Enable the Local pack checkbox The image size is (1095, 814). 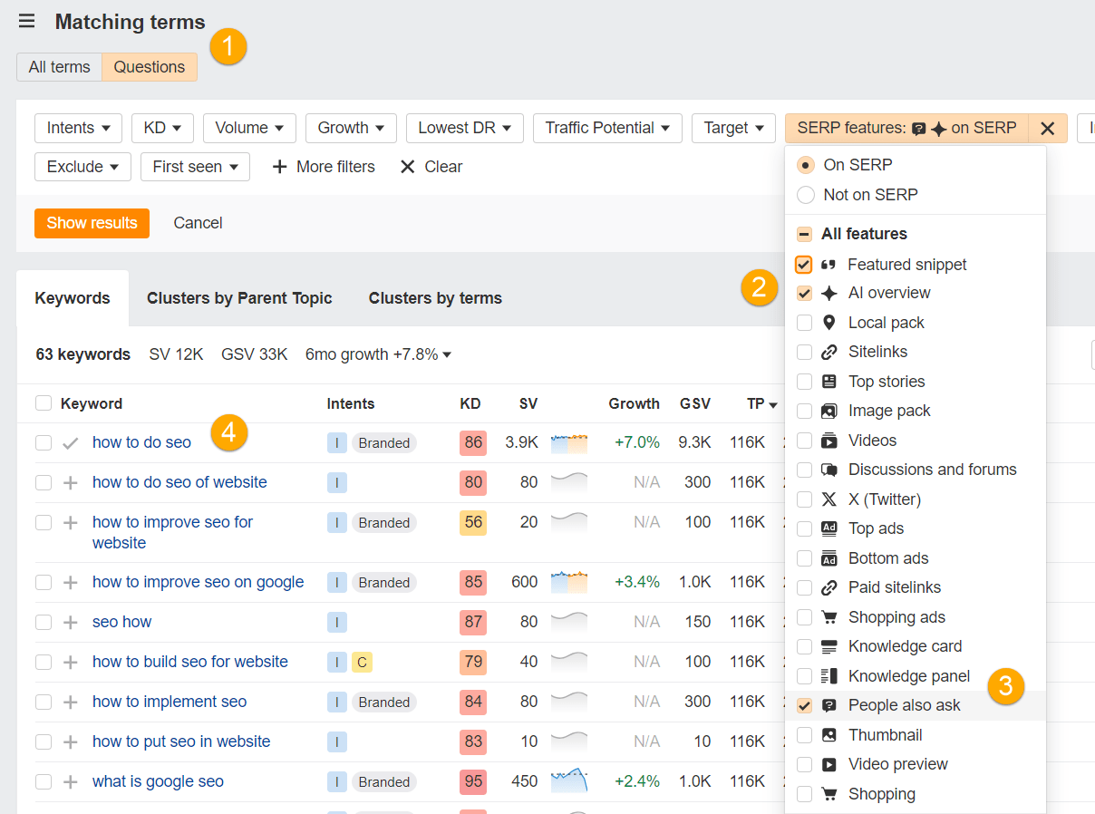pyautogui.click(x=803, y=323)
